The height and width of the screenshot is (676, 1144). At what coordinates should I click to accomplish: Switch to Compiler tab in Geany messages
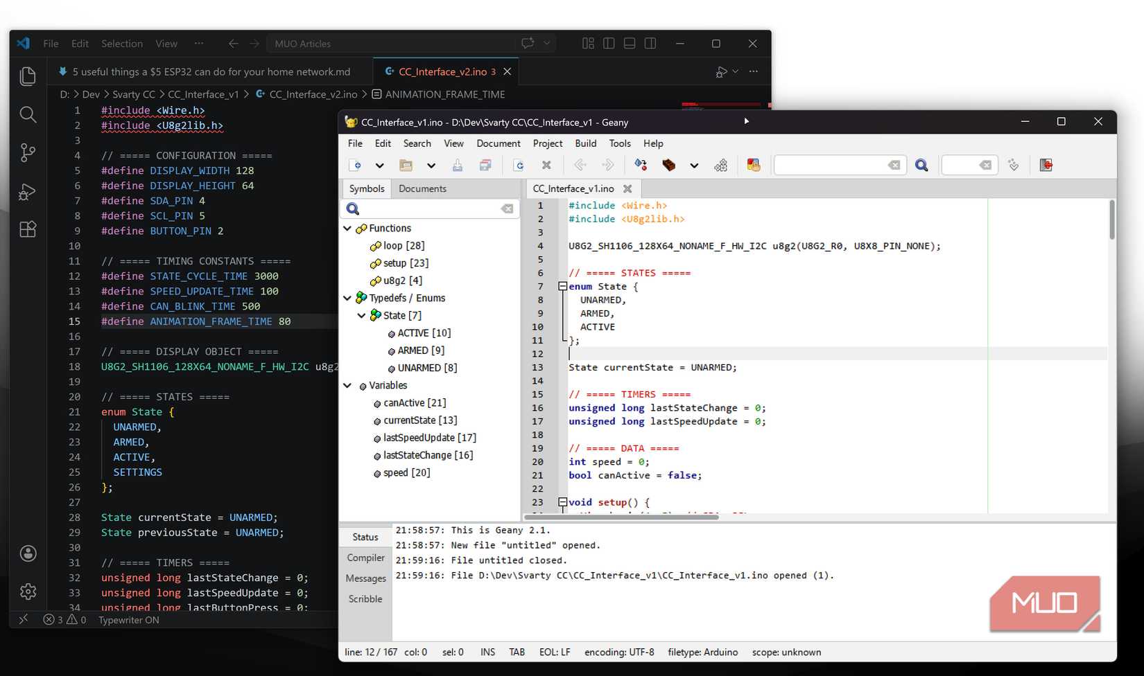[365, 558]
